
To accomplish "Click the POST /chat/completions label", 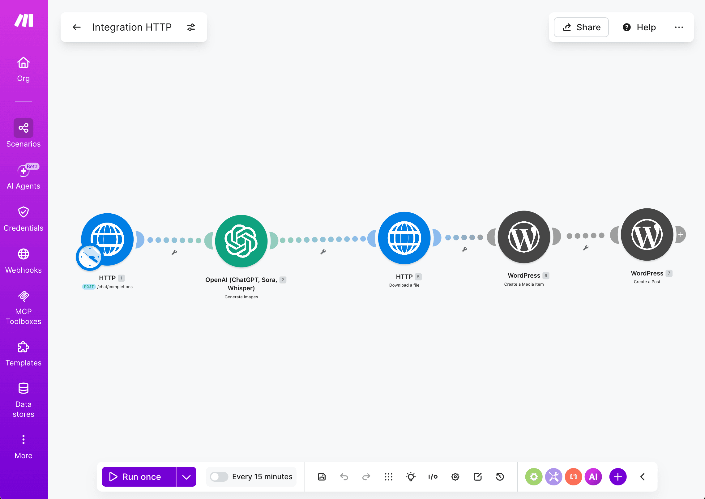I will pyautogui.click(x=107, y=287).
